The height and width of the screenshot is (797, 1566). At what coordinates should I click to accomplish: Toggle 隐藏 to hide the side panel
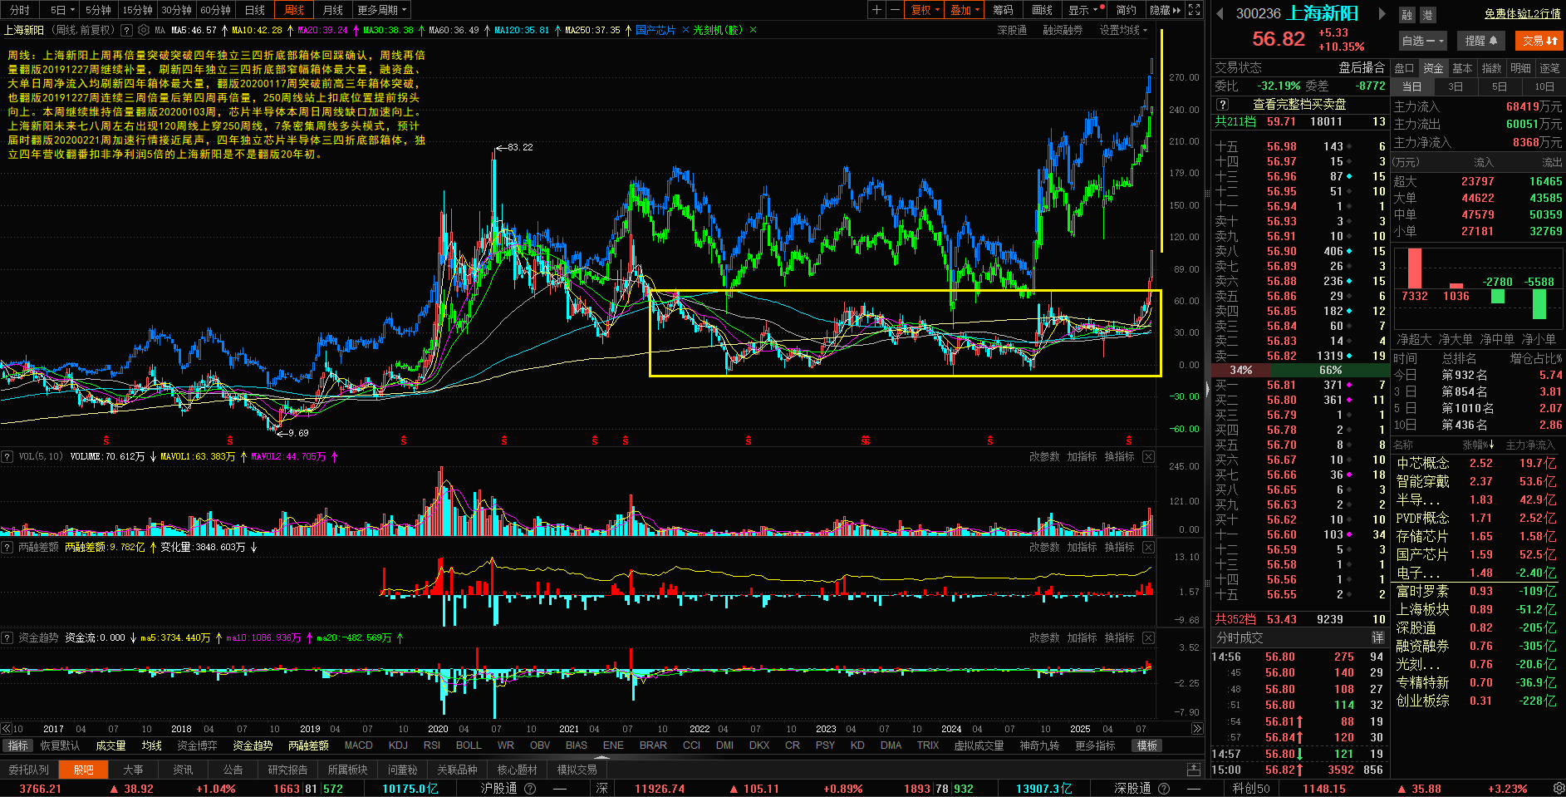[1165, 10]
